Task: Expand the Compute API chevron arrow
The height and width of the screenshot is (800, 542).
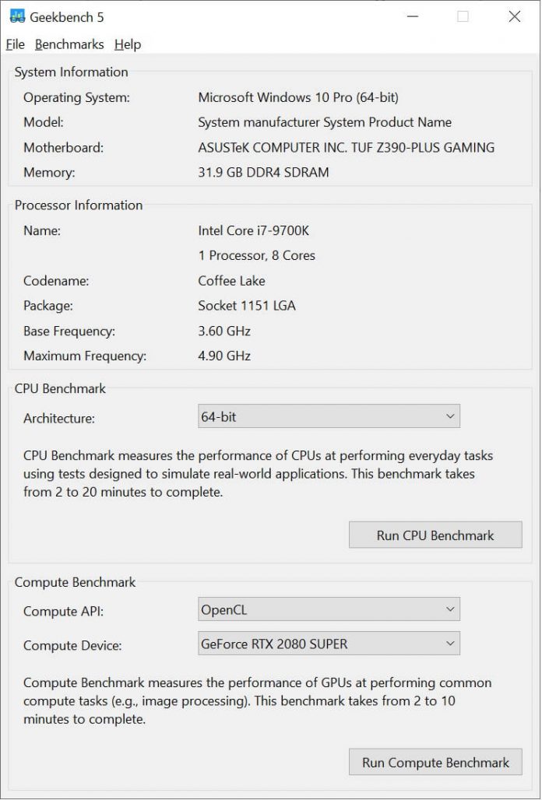Action: click(x=450, y=609)
